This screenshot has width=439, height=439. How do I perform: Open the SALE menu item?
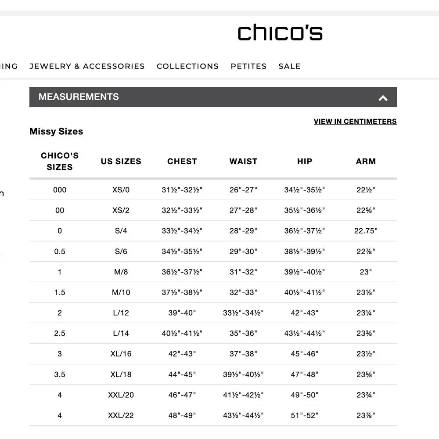coord(289,66)
